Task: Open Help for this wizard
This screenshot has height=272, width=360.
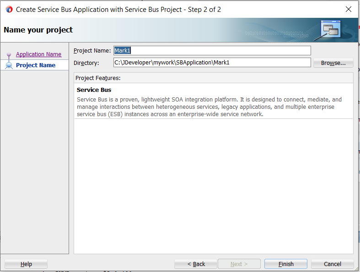Action: [26, 264]
